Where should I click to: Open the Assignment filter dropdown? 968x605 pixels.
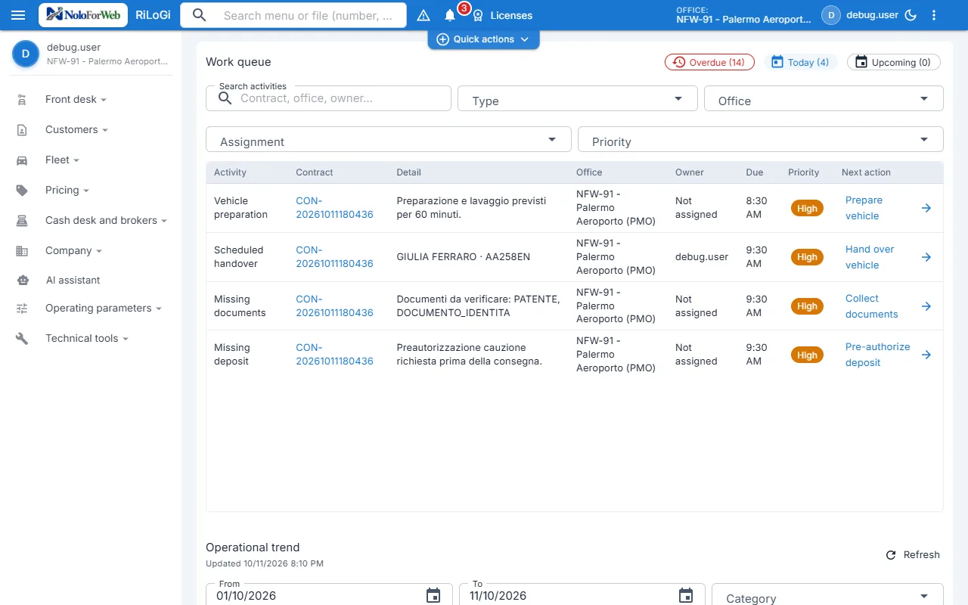coord(389,139)
